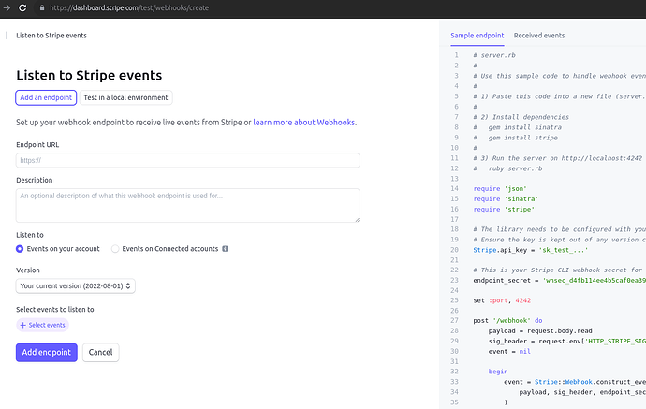Click the Endpoint URL label
Image resolution: width=646 pixels, height=409 pixels.
(37, 144)
